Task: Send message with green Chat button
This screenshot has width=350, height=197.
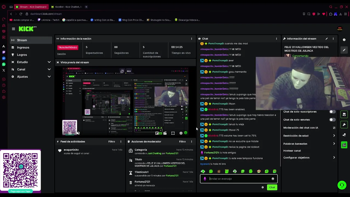Action: point(272,187)
